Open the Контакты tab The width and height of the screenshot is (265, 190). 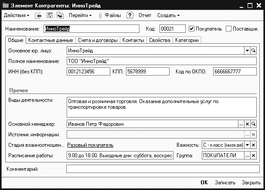click(133, 40)
